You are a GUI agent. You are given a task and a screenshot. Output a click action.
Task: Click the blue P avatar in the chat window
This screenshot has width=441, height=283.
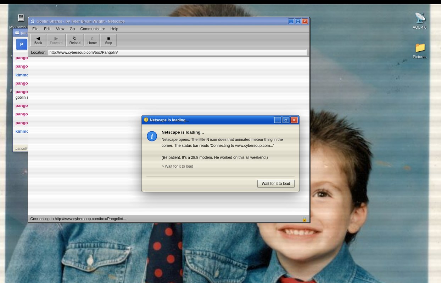click(x=21, y=45)
